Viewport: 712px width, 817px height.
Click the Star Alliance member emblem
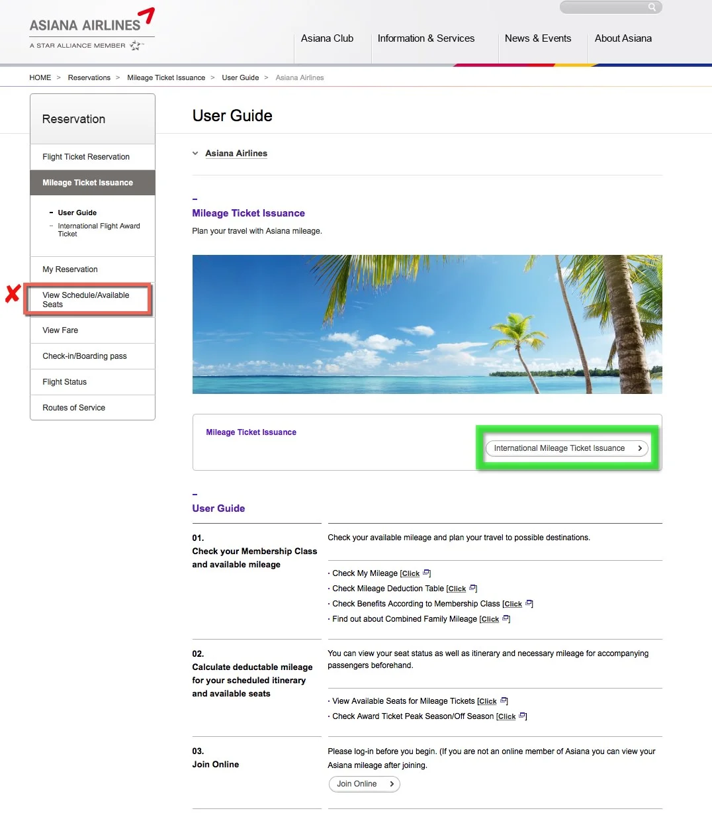click(136, 46)
